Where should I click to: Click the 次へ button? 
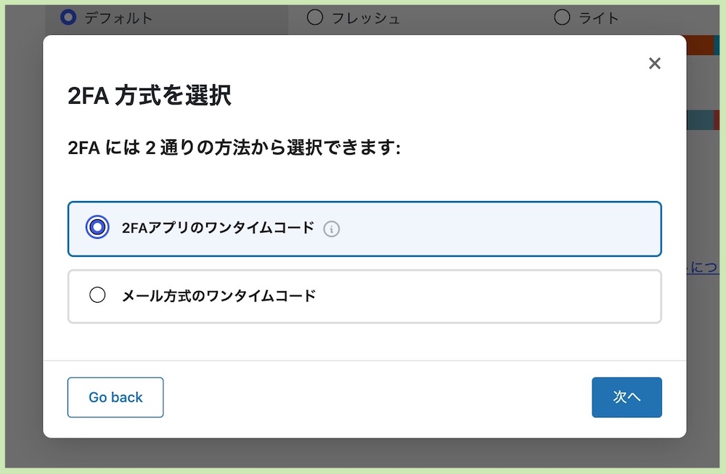coord(627,397)
